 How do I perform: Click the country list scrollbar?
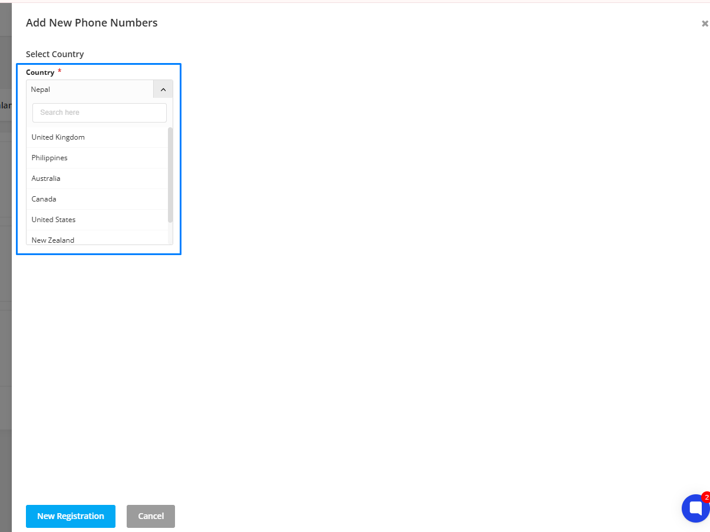point(170,175)
